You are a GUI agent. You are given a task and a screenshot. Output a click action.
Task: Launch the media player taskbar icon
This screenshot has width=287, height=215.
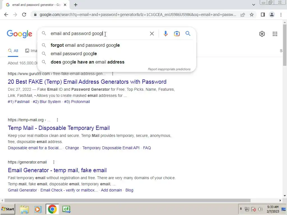tap(38, 209)
